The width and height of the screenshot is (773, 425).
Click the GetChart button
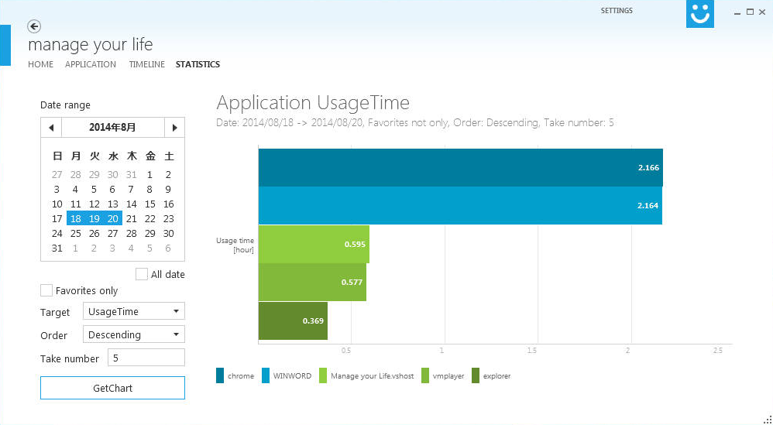click(x=112, y=388)
